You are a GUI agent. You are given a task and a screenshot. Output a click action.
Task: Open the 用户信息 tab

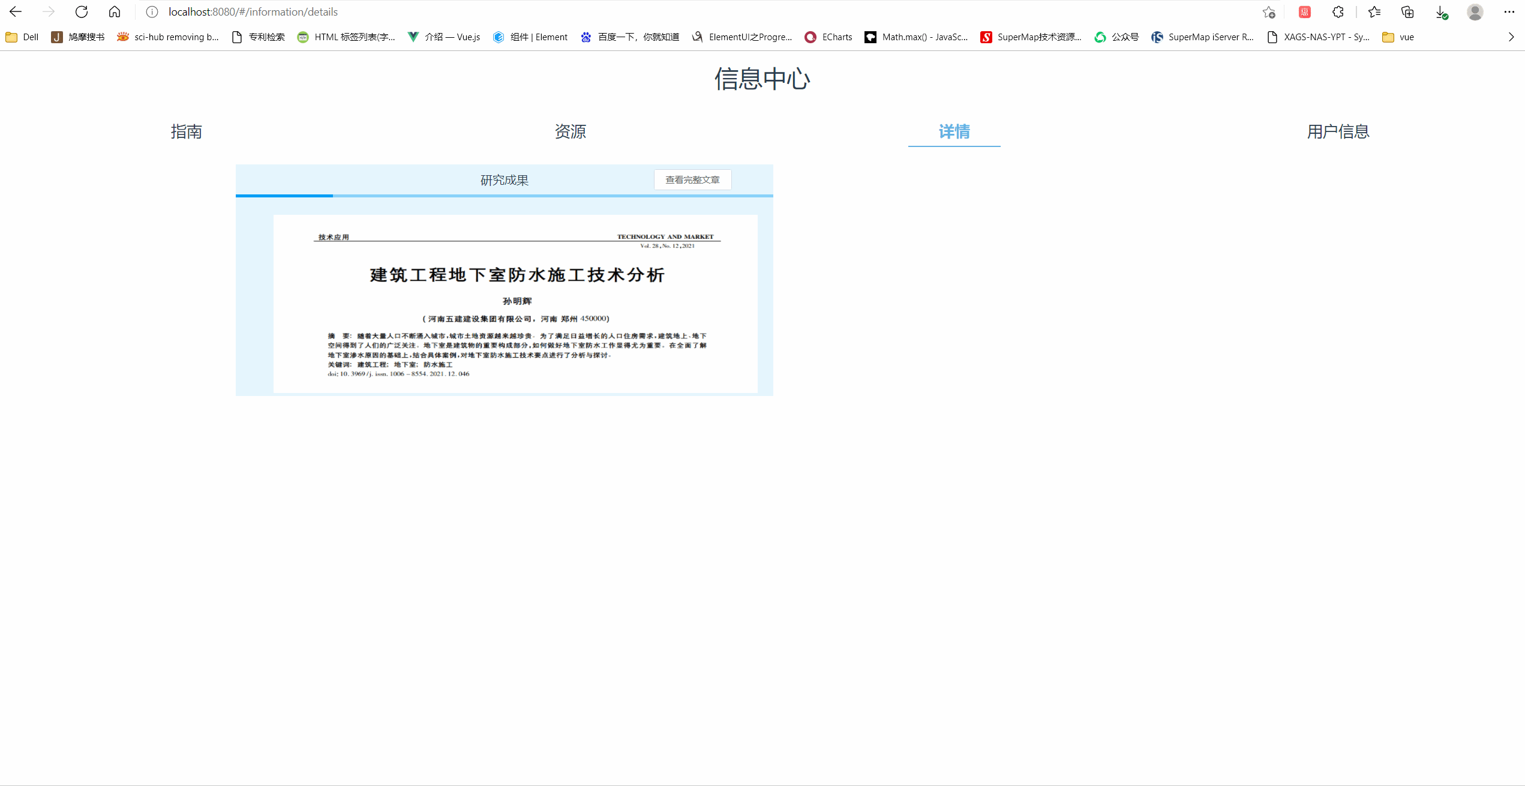click(1338, 131)
